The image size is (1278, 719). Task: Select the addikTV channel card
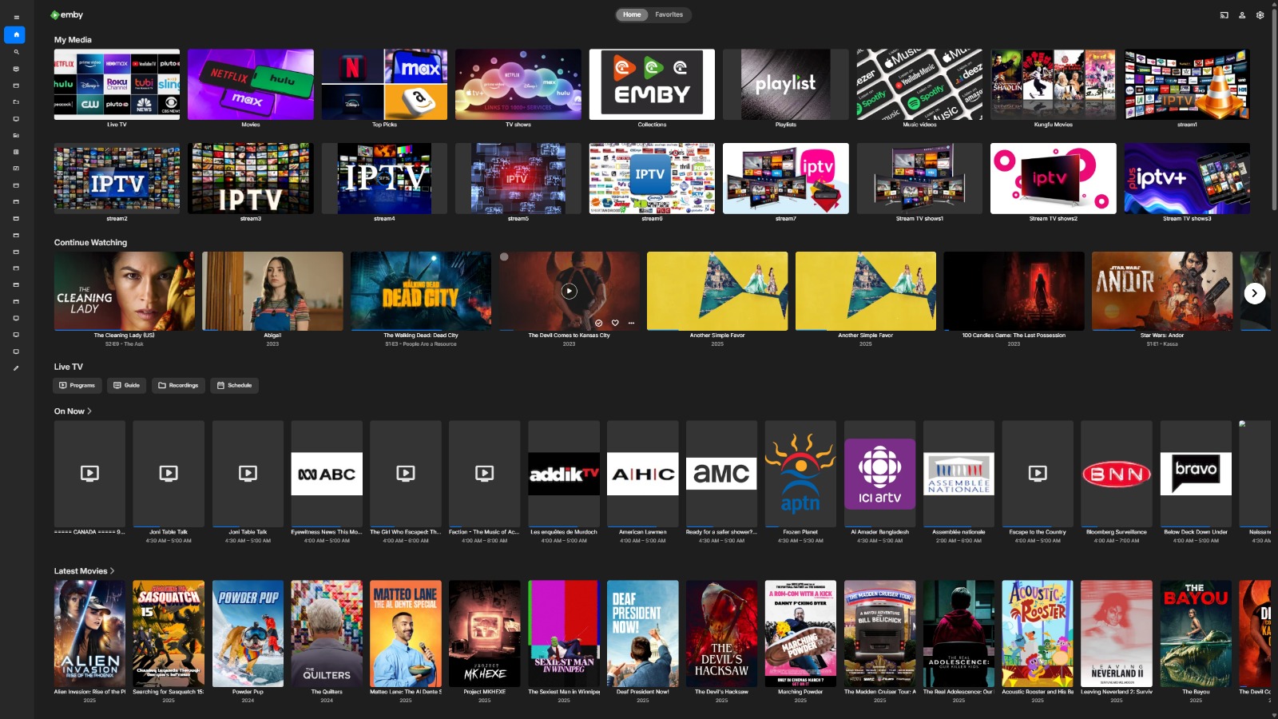point(564,474)
